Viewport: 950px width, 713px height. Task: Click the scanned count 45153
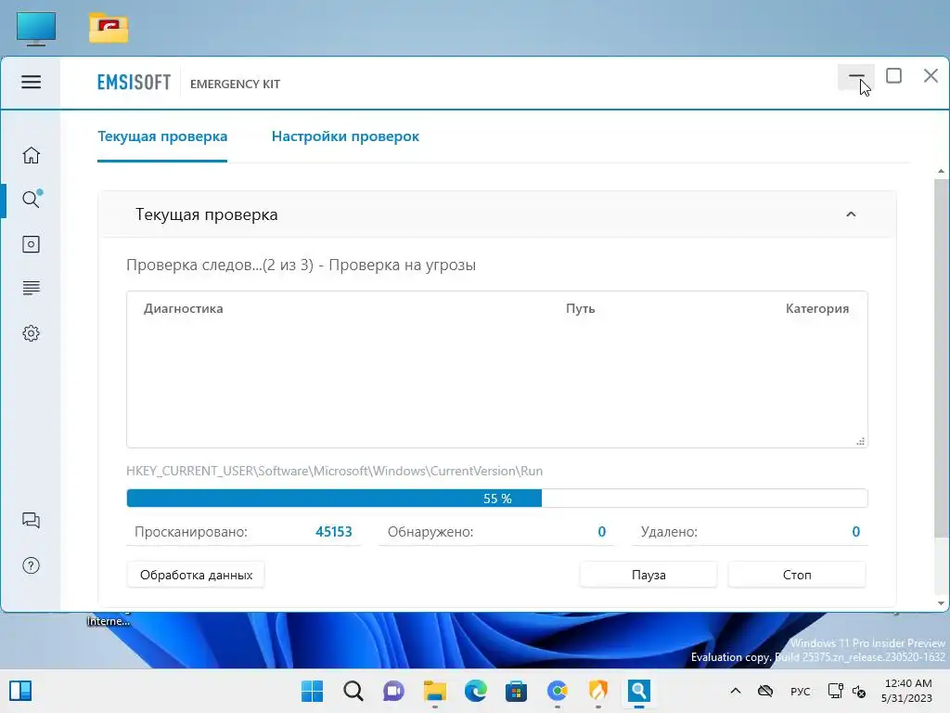333,532
